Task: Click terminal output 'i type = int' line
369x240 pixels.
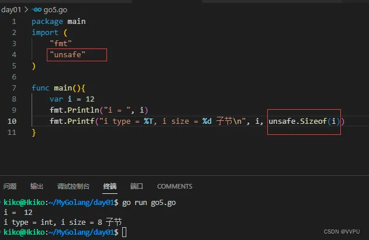Action: [63, 222]
